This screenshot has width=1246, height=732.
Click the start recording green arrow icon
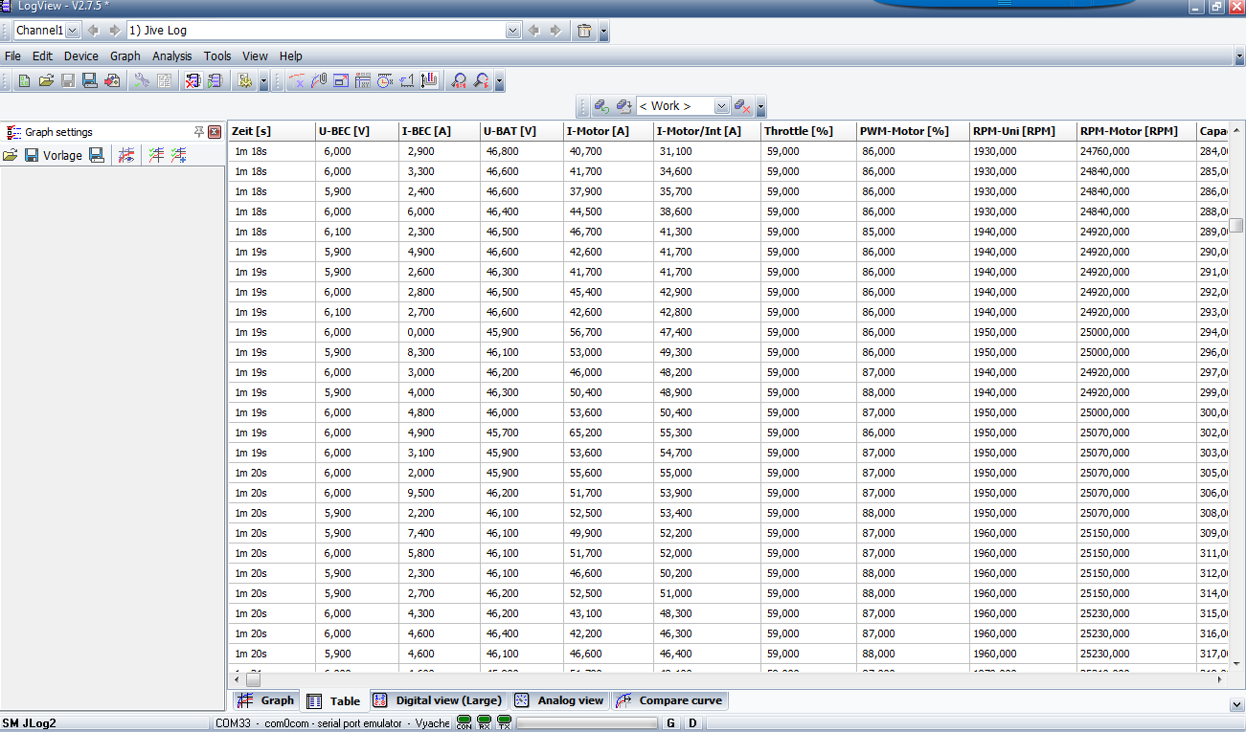(215, 81)
